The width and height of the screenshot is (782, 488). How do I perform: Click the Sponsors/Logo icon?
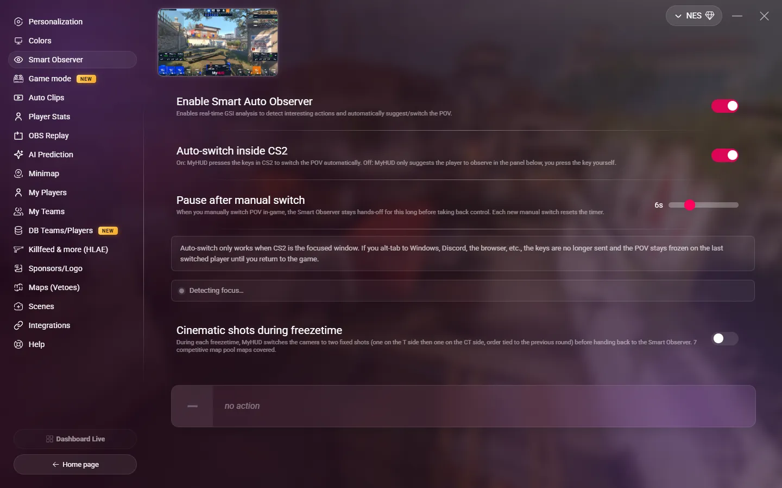[x=18, y=268]
